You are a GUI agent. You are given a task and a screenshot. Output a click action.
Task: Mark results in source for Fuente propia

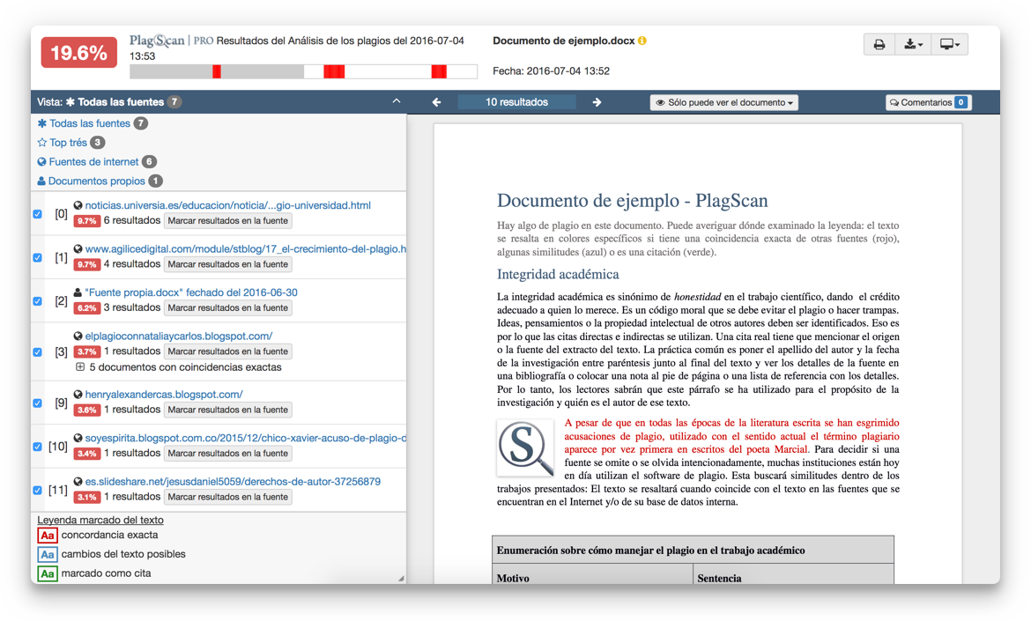[x=227, y=307]
